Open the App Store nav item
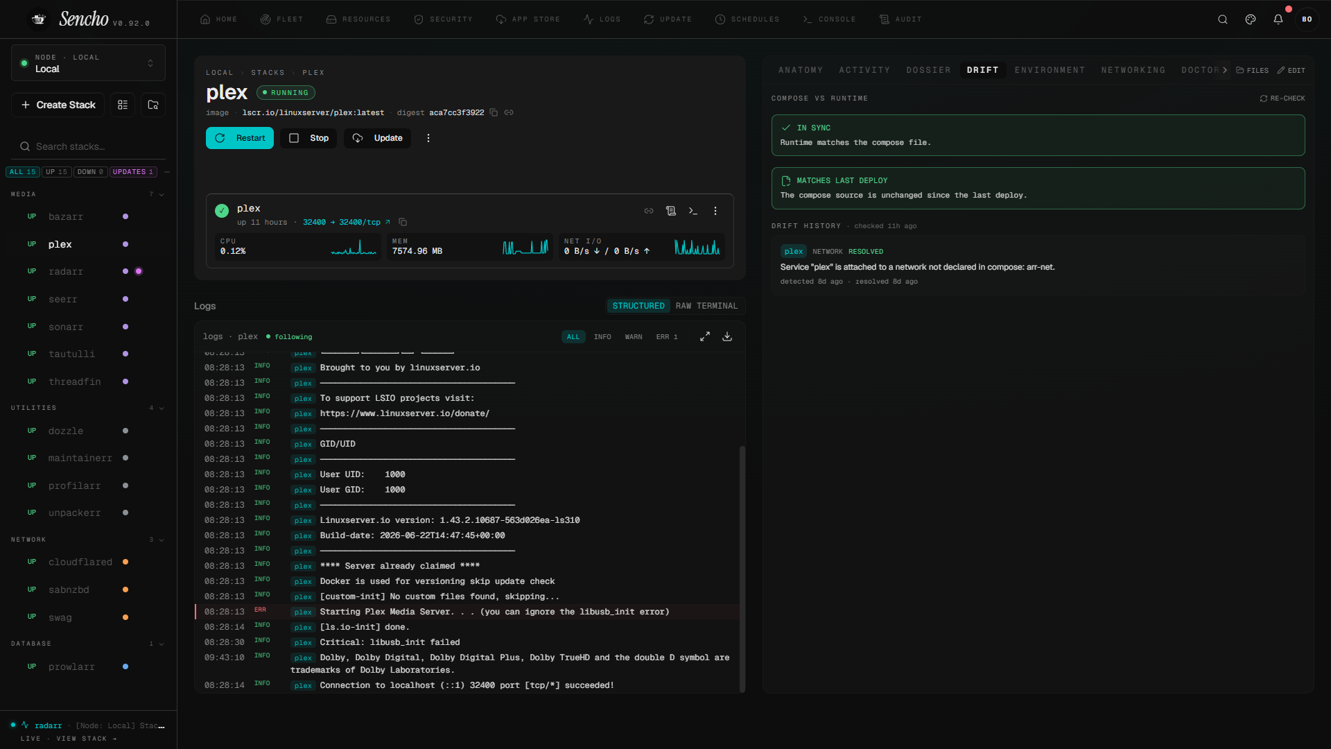 528,19
